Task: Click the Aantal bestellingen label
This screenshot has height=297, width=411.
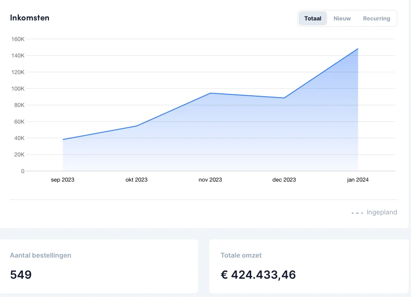Action: pyautogui.click(x=40, y=255)
